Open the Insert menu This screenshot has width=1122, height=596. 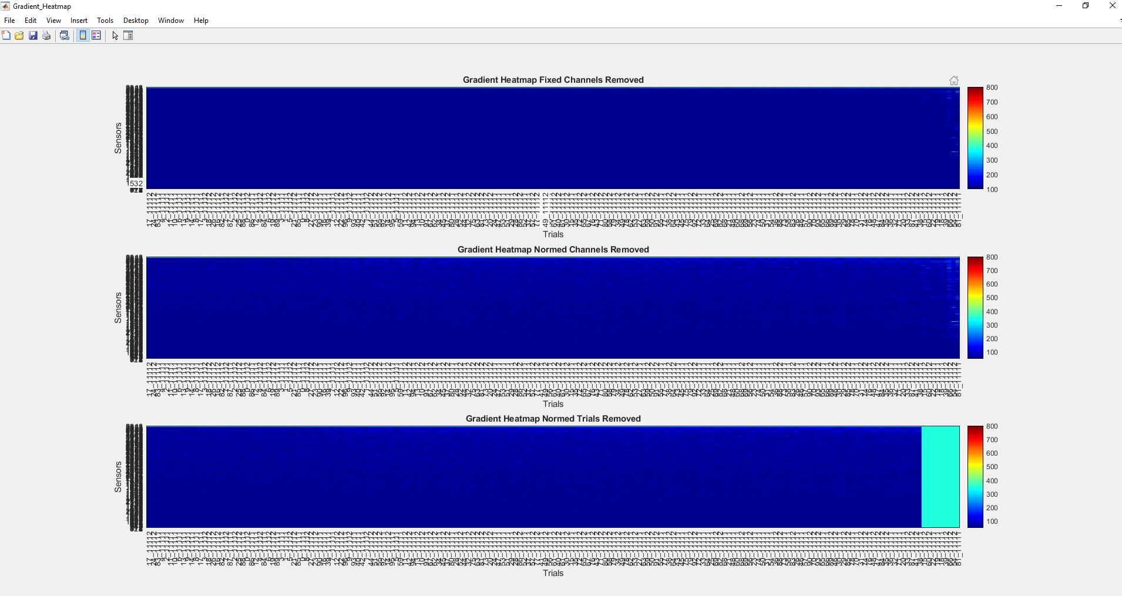[x=79, y=21]
